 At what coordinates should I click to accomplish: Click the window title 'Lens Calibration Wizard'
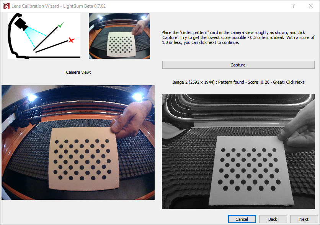pyautogui.click(x=35, y=6)
